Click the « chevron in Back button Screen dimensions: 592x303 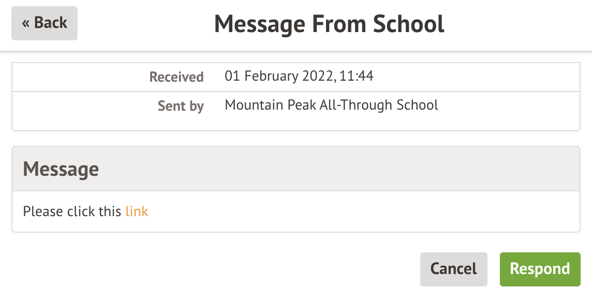coord(26,23)
